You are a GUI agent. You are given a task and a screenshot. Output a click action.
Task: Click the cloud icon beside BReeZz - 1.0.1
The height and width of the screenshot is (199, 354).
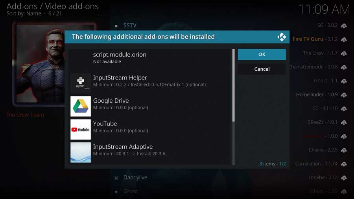[x=344, y=123]
